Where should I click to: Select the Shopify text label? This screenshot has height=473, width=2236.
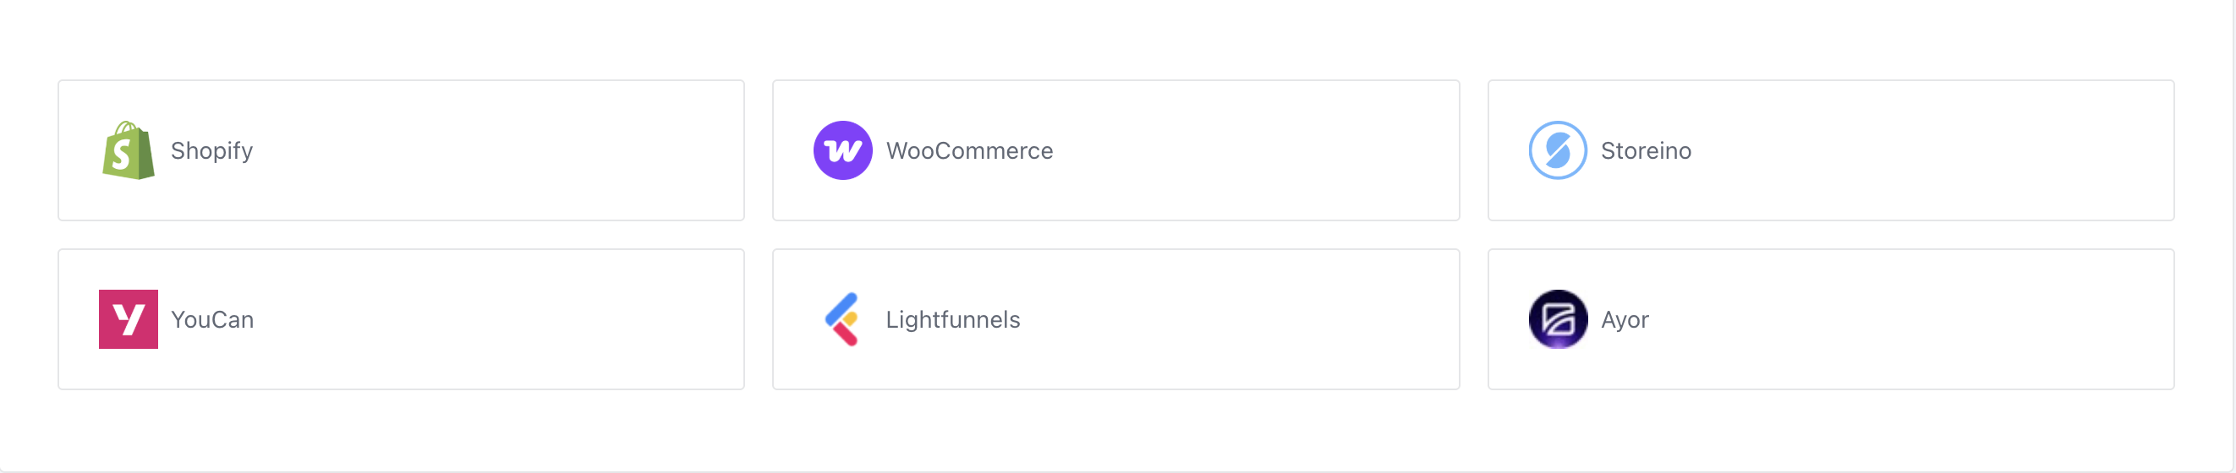click(x=211, y=151)
